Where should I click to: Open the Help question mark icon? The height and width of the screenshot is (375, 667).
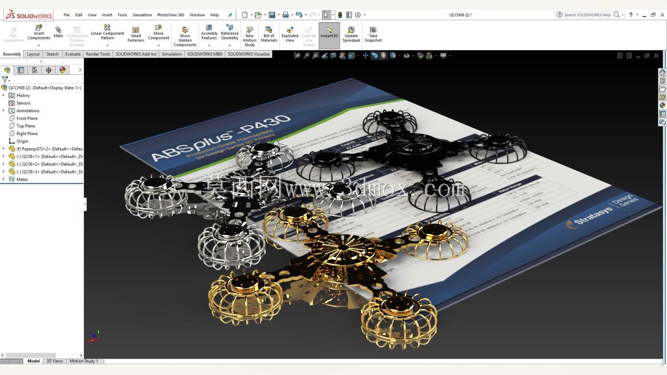[631, 15]
